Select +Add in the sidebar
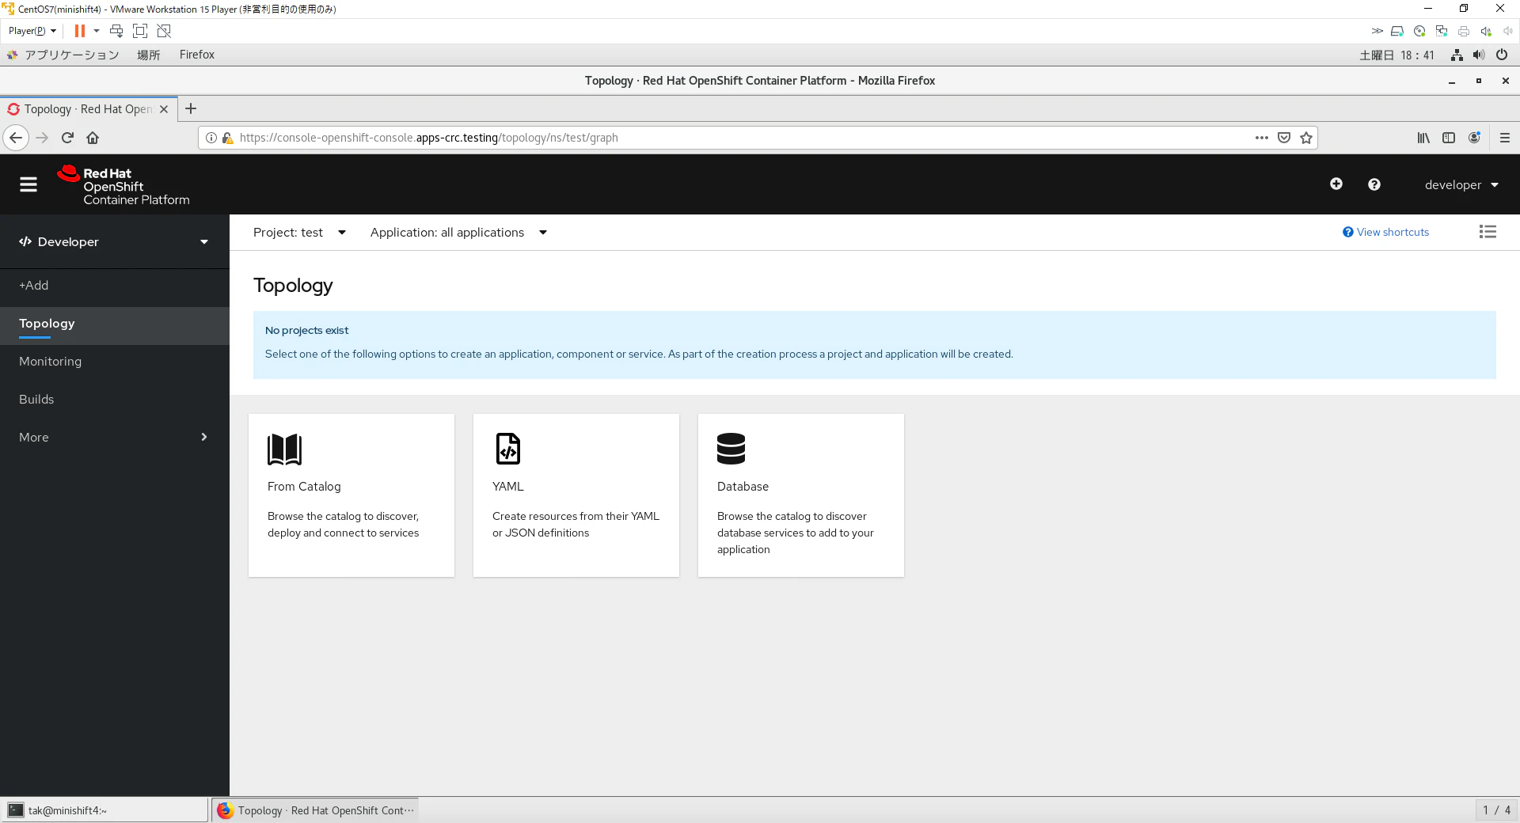 point(115,286)
